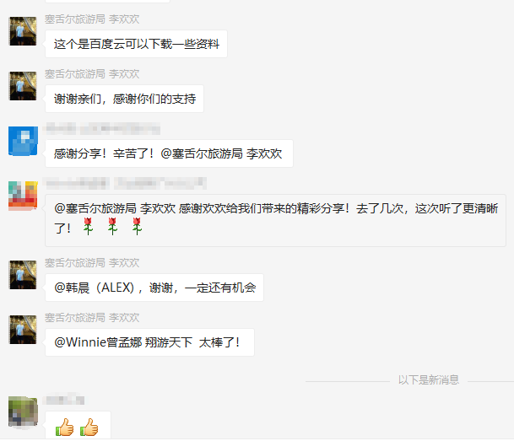Open green blurred avatar beside thumbs-up message
The width and height of the screenshot is (514, 441).
tap(23, 411)
